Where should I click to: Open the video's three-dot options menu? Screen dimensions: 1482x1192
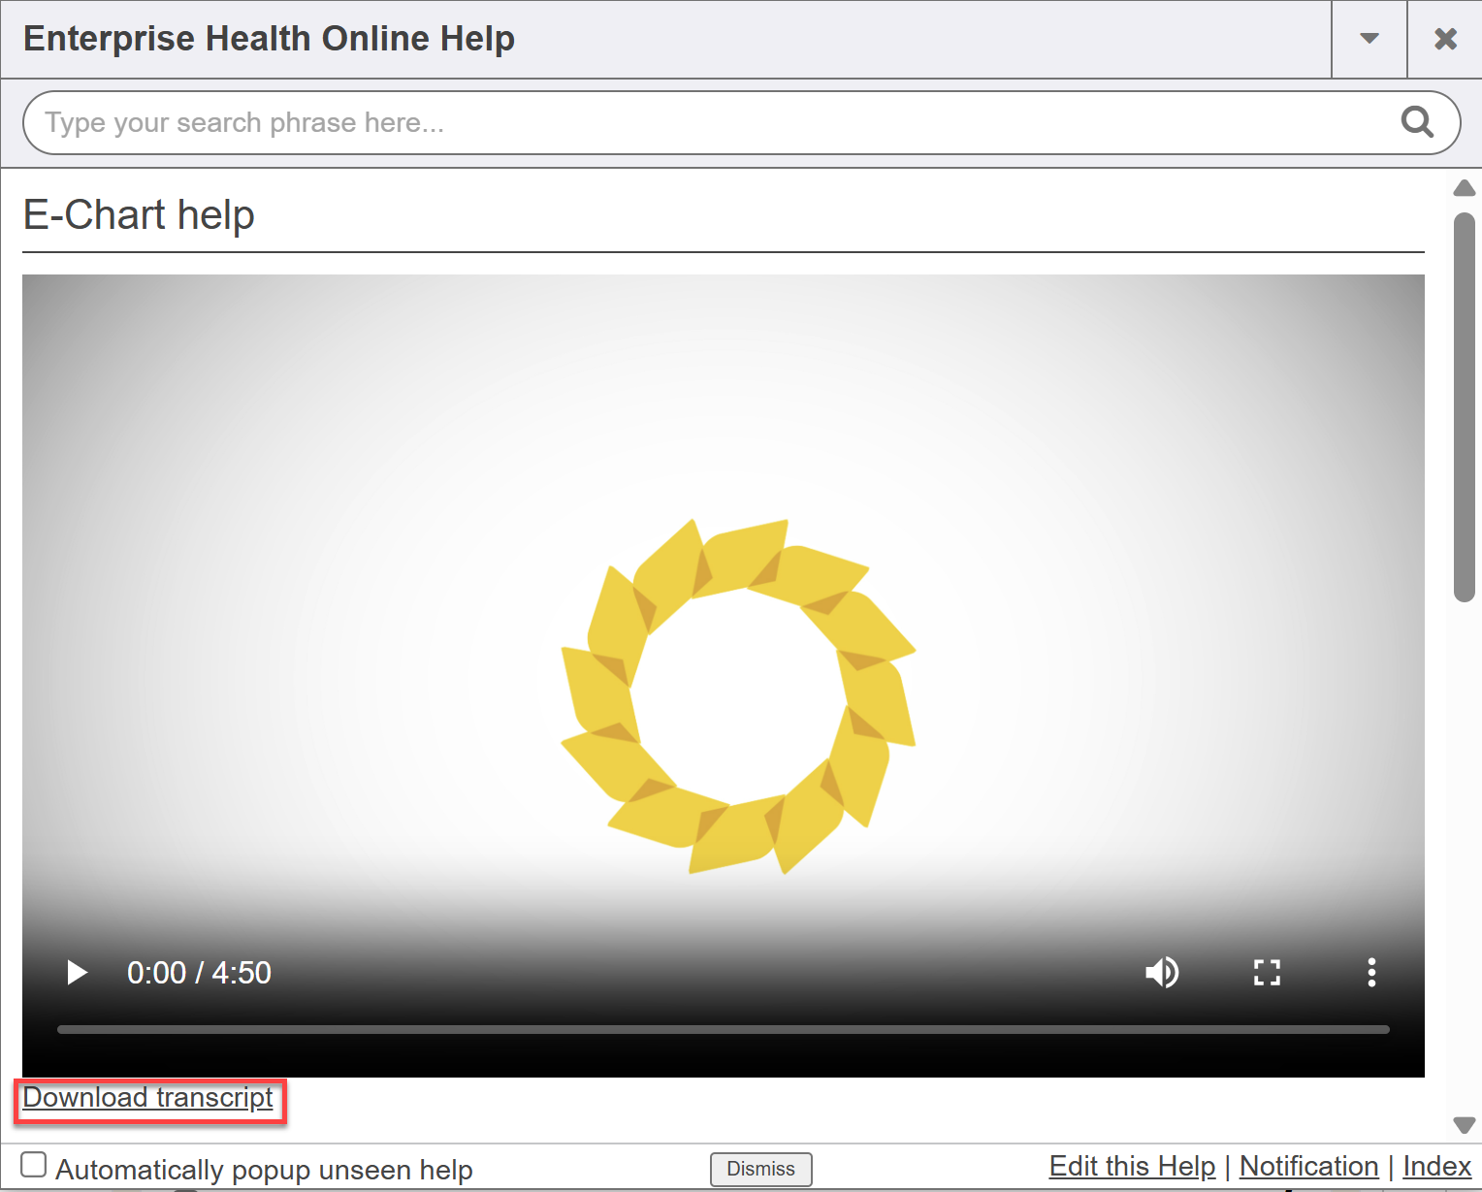coord(1370,972)
